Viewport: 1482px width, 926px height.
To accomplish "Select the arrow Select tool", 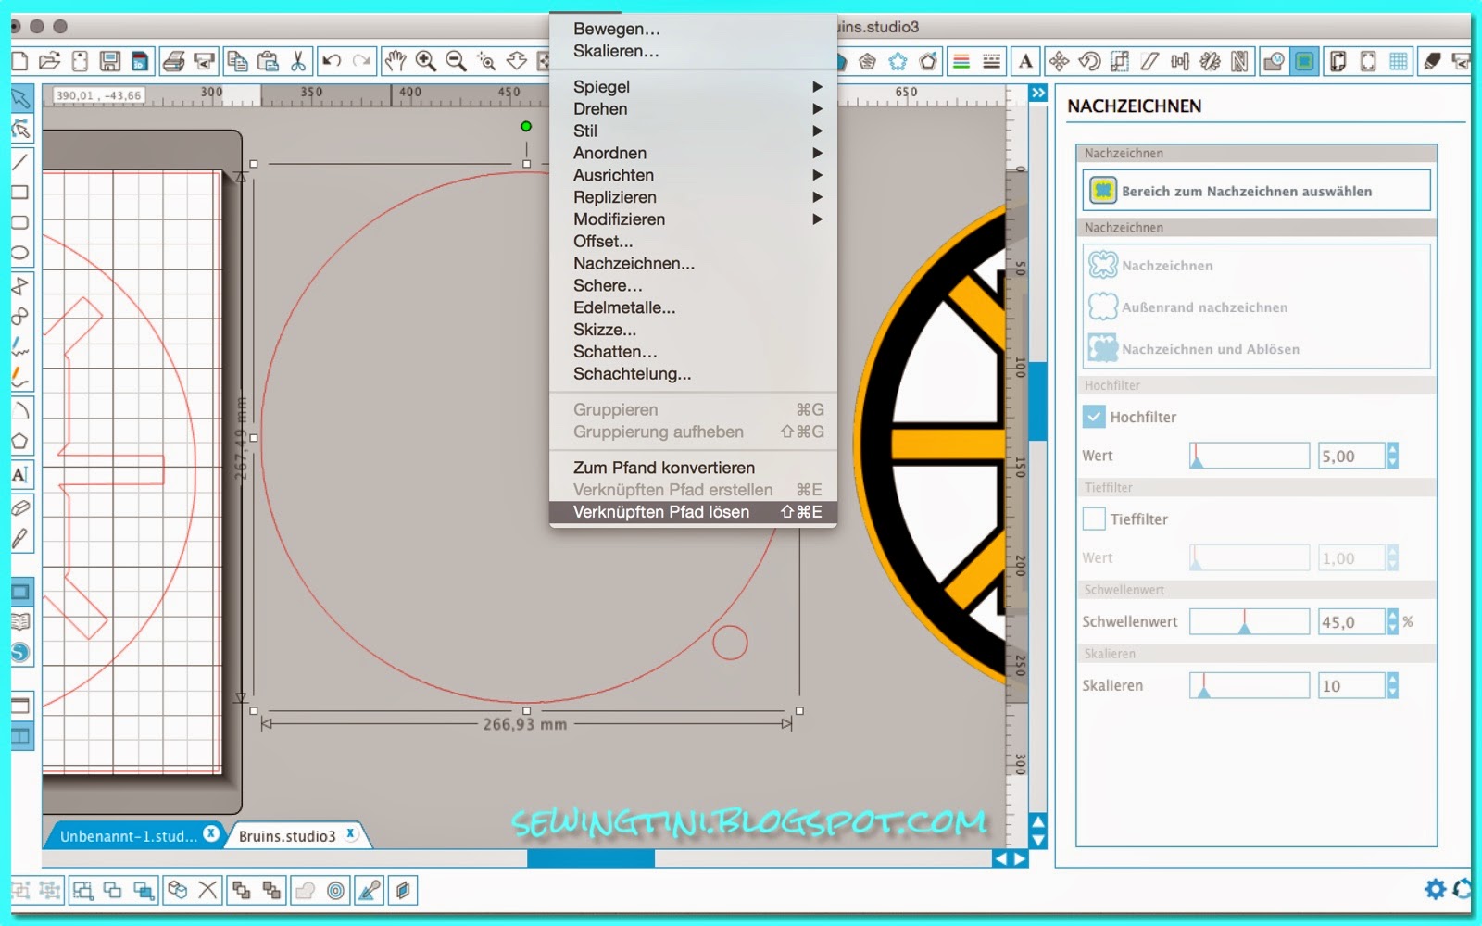I will click(x=20, y=98).
